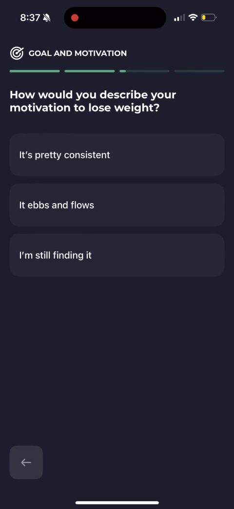Click the fourth empty progress segment
Screen dimensions: 234x509
click(199, 71)
